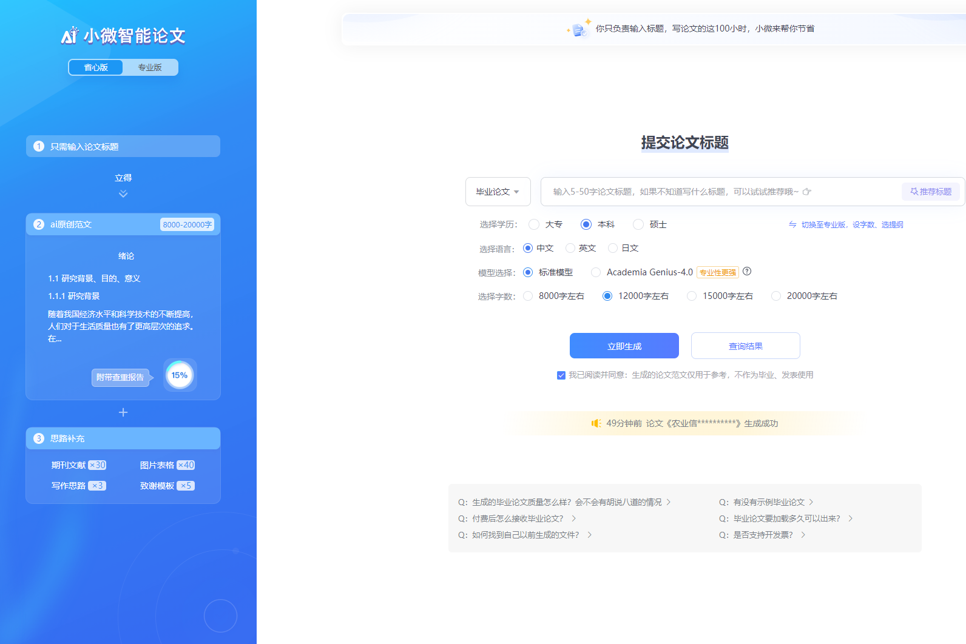Image resolution: width=966 pixels, height=644 pixels.
Task: Click the ai原创范文 step header
Action: [123, 224]
